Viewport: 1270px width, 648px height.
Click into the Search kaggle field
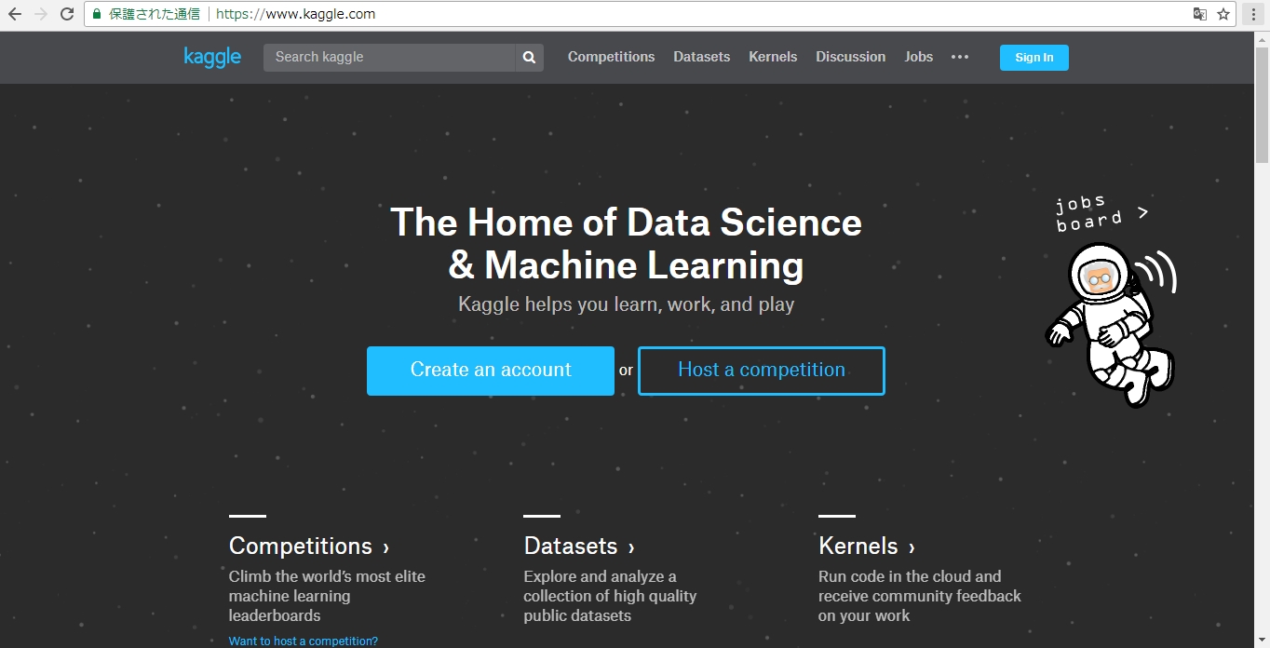(x=389, y=57)
